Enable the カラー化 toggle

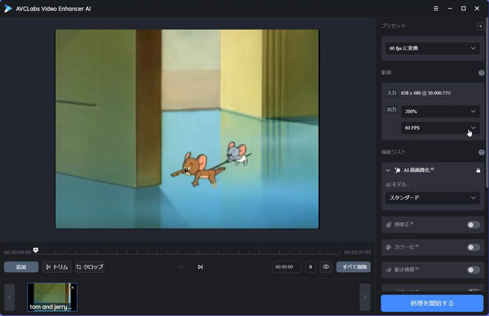[473, 247]
